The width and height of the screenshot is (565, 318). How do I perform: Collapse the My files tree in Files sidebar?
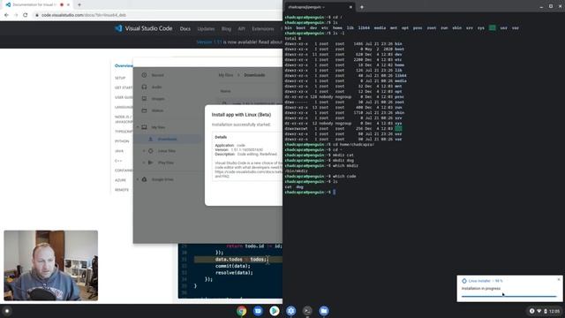pyautogui.click(x=138, y=127)
